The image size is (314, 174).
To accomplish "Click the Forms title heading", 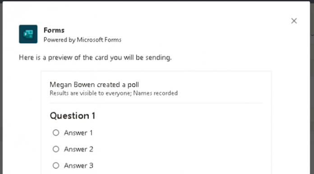I will tap(54, 30).
